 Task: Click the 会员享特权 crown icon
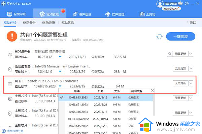coord(180,3)
